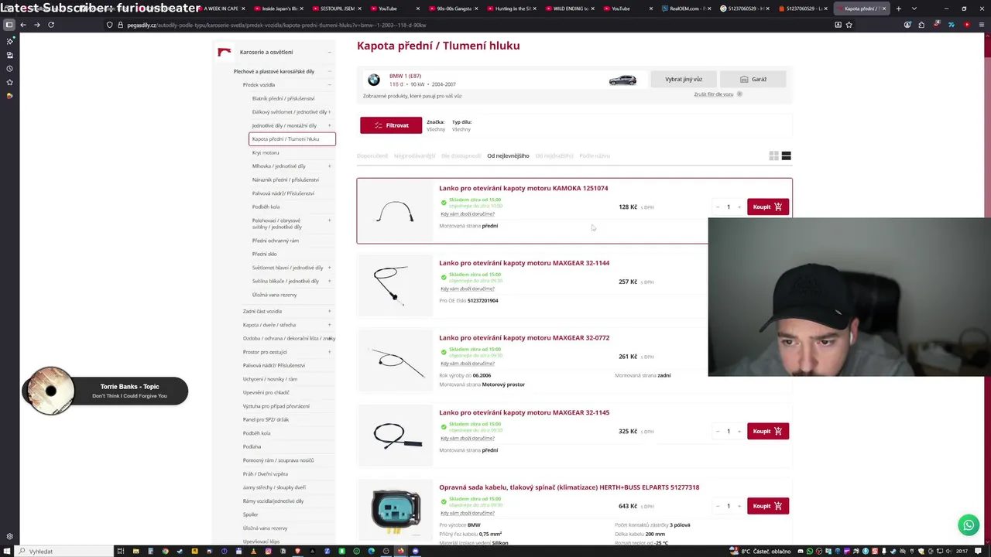
Task: Click the BMW logo icon
Action: [x=374, y=80]
